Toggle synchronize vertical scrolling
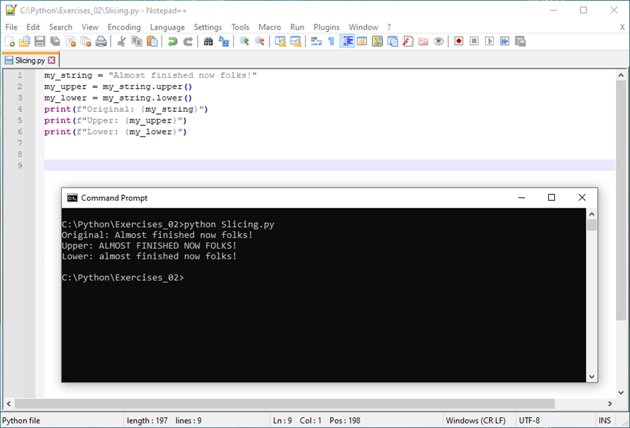The height and width of the screenshot is (428, 630). click(280, 42)
